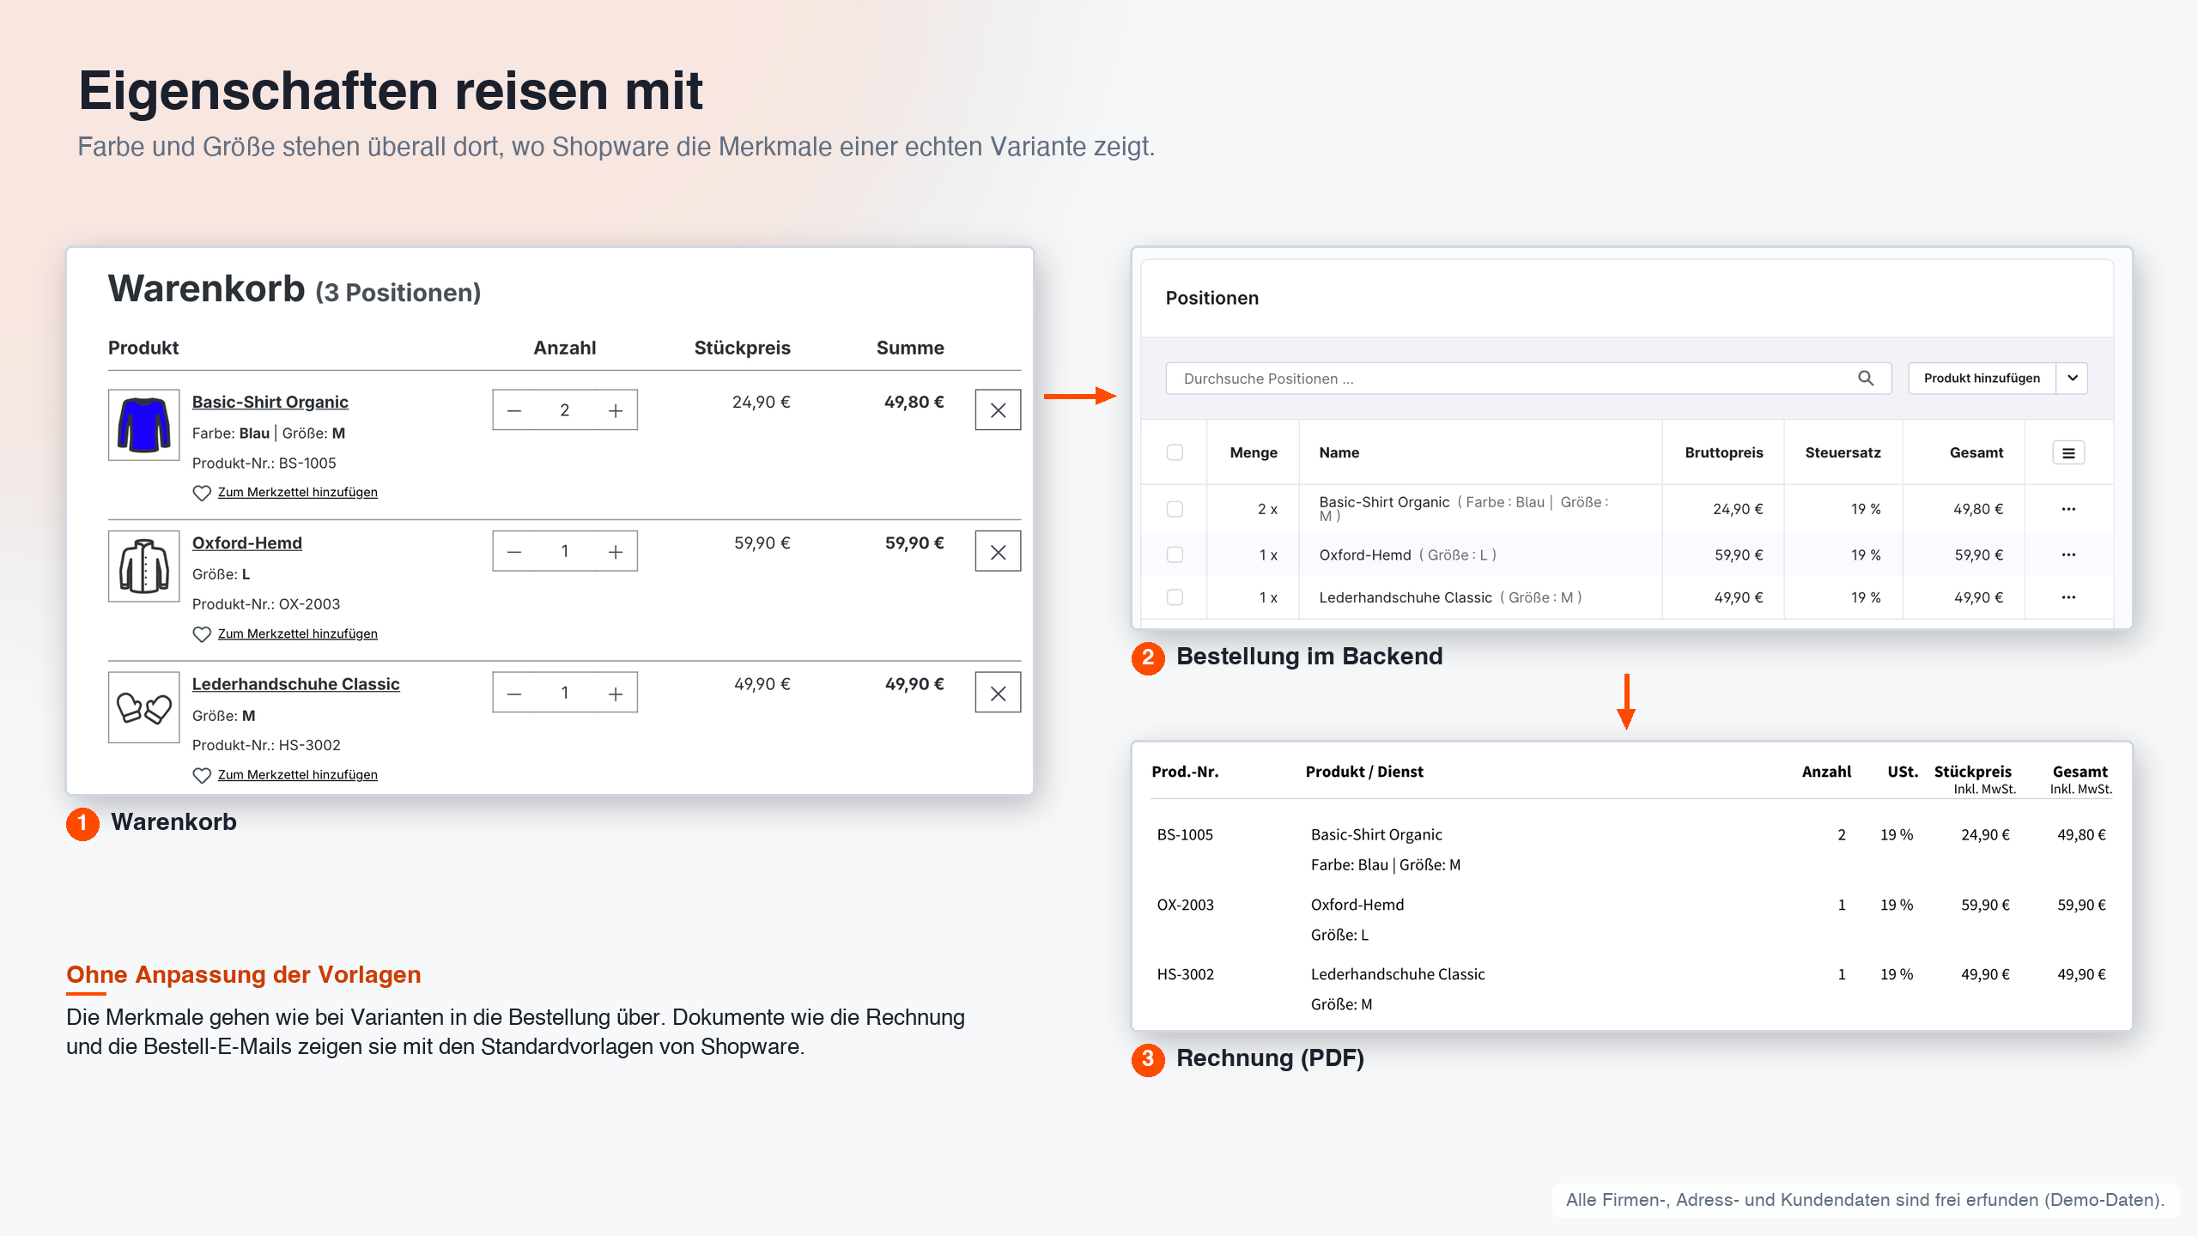Decrease quantity of Oxford-Hemd
The image size is (2198, 1236).
(514, 552)
